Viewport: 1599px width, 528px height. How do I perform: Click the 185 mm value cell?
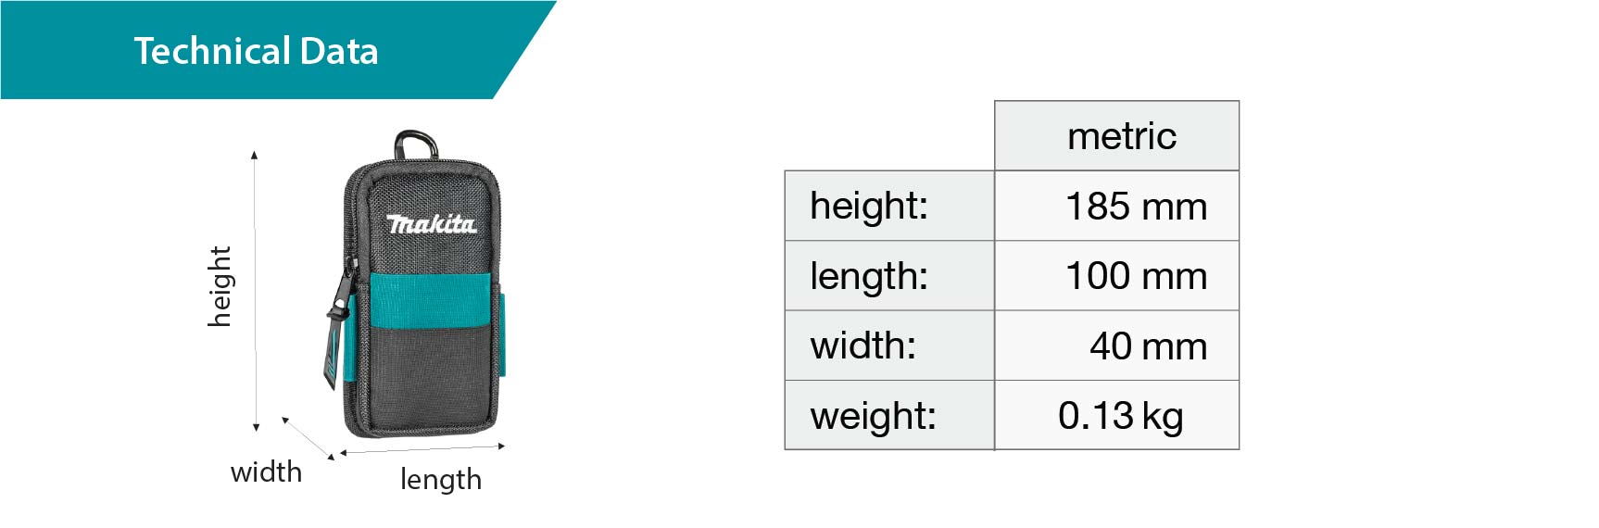click(1117, 206)
